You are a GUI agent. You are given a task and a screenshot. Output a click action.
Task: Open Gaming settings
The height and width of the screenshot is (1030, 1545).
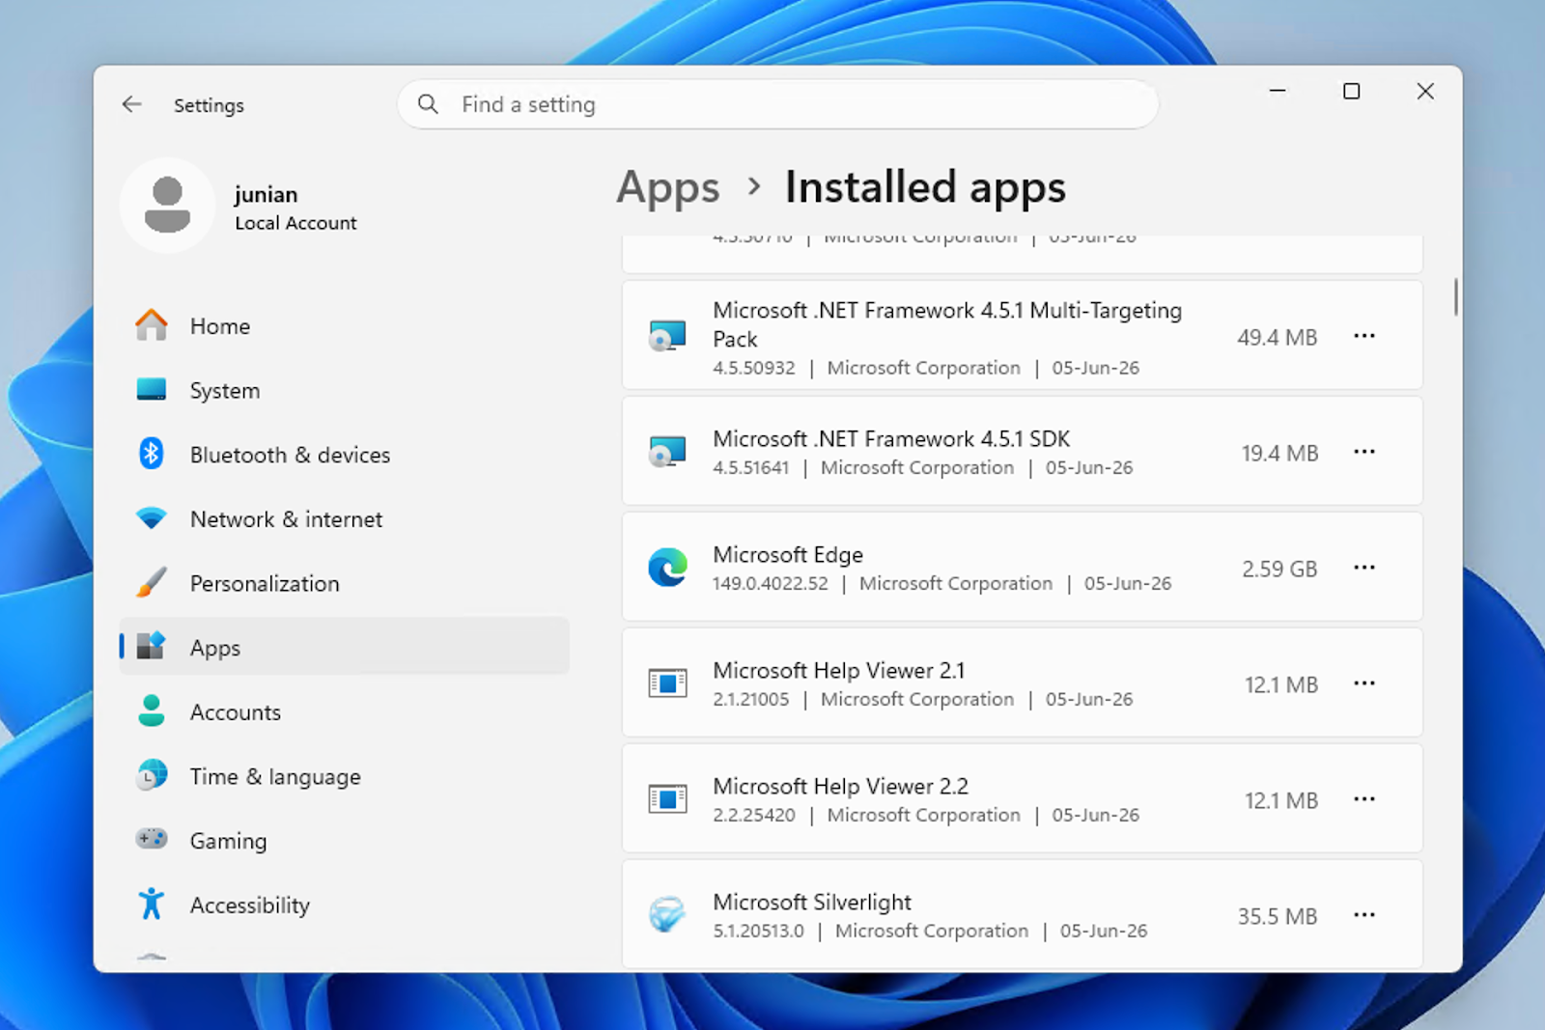tap(344, 841)
